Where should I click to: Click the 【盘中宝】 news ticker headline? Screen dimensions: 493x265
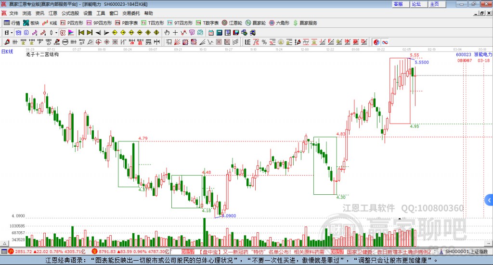[x=261, y=252]
